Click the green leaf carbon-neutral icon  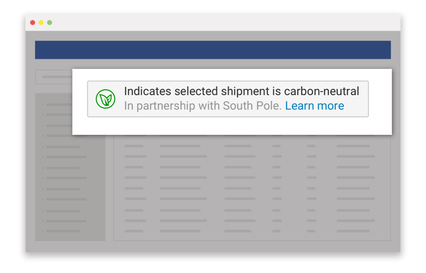(106, 100)
